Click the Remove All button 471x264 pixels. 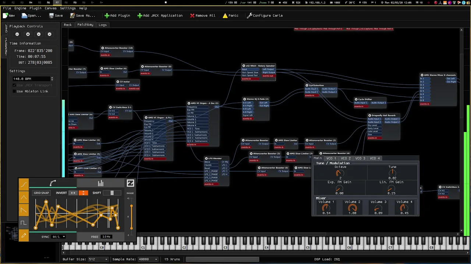(x=203, y=15)
